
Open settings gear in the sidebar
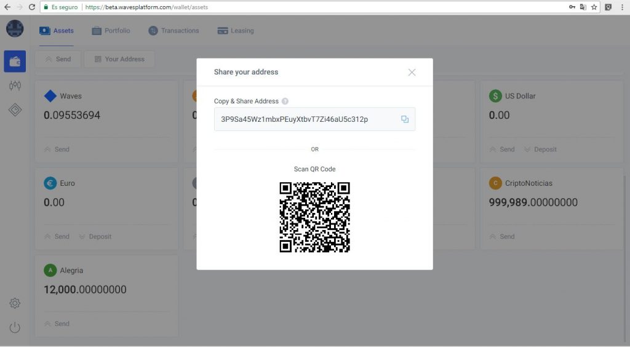(x=15, y=303)
